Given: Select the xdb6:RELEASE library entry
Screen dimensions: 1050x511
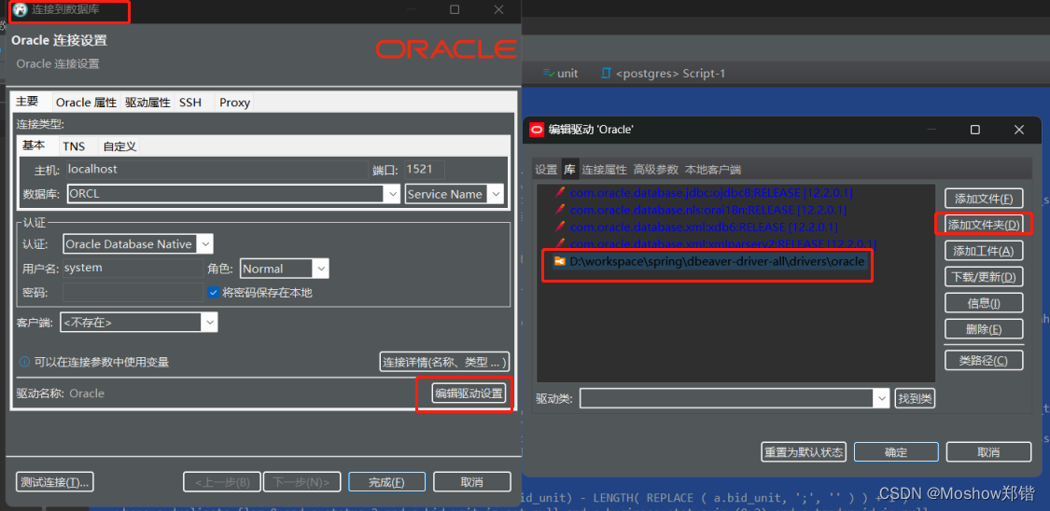Looking at the screenshot, I should coord(703,227).
